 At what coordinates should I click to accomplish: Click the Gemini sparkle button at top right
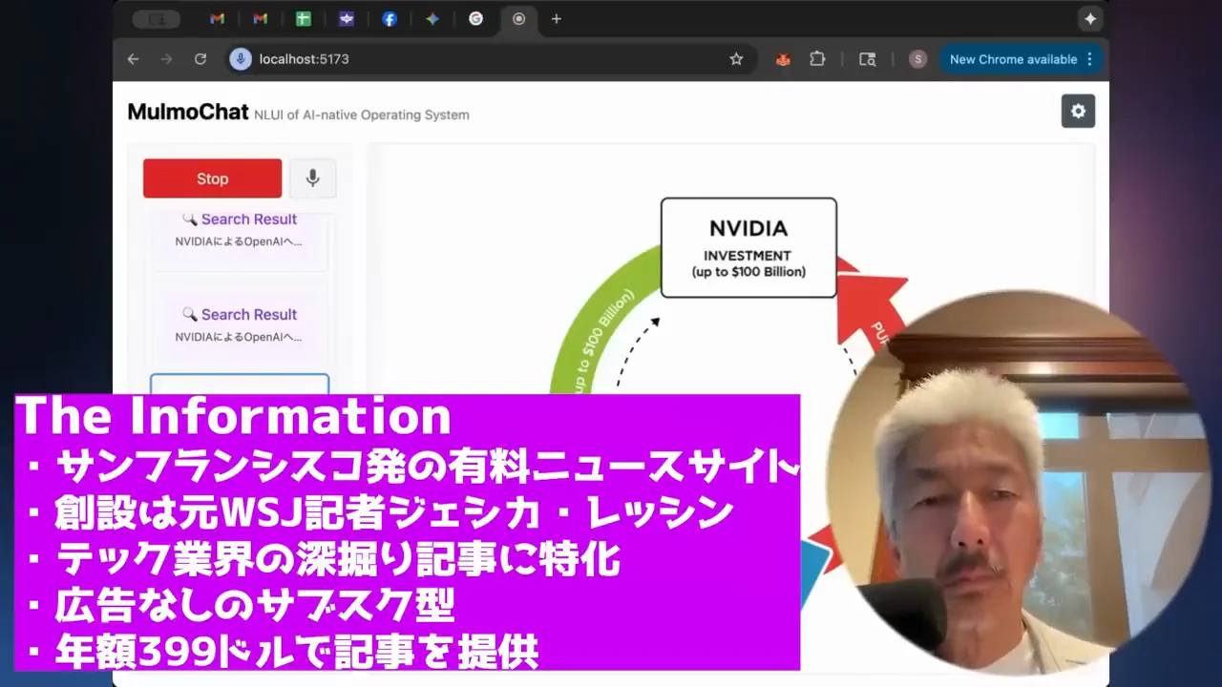1090,19
